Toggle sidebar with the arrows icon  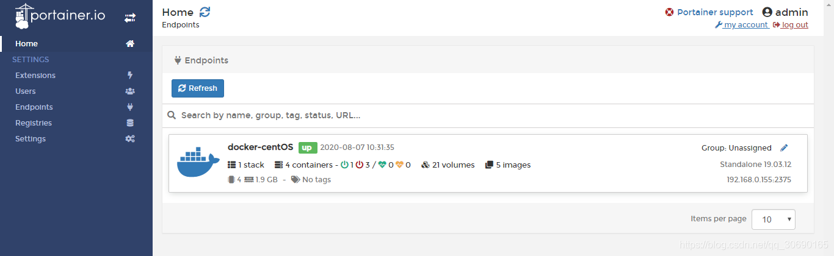[129, 18]
